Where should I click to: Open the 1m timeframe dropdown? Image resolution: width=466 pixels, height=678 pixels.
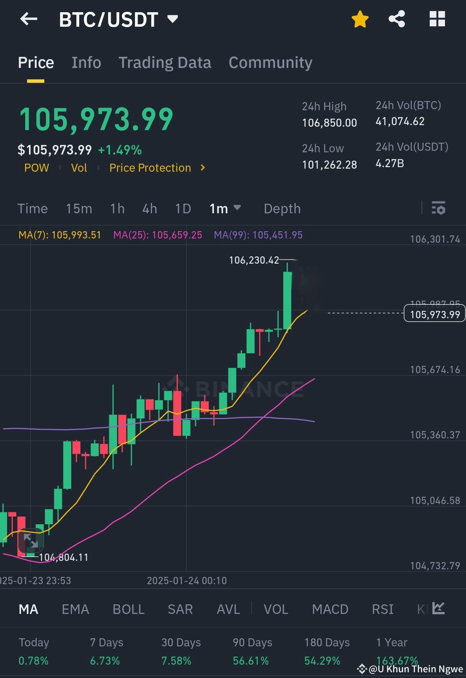(225, 208)
